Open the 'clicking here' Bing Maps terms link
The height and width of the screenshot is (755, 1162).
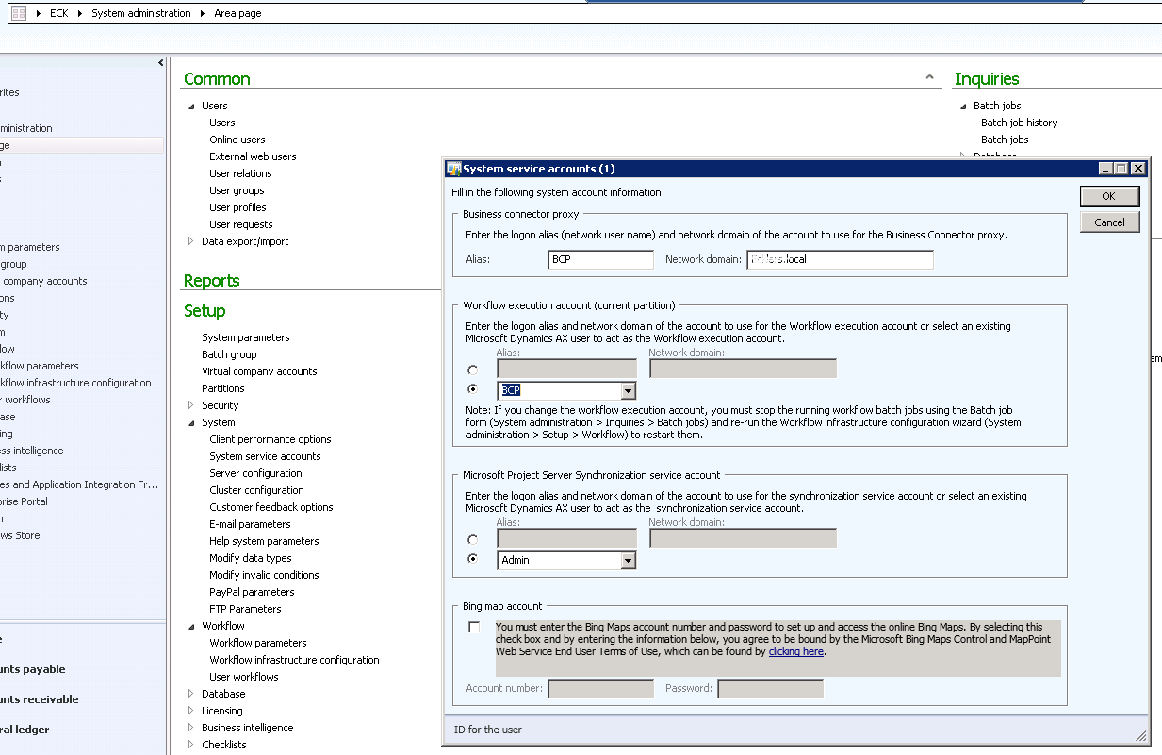pyautogui.click(x=796, y=651)
